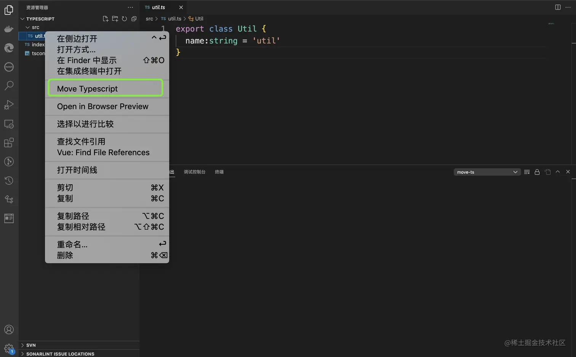Open the Local History timeline icon
The image size is (576, 357).
coord(9,181)
